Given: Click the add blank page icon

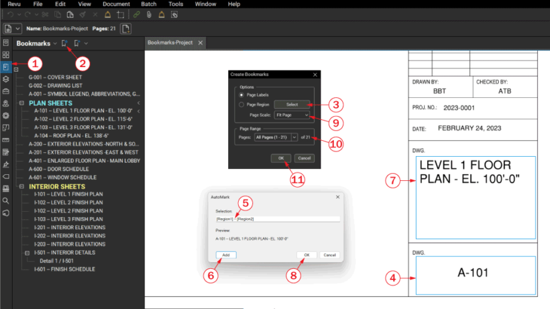Looking at the screenshot, I should pyautogui.click(x=125, y=29).
